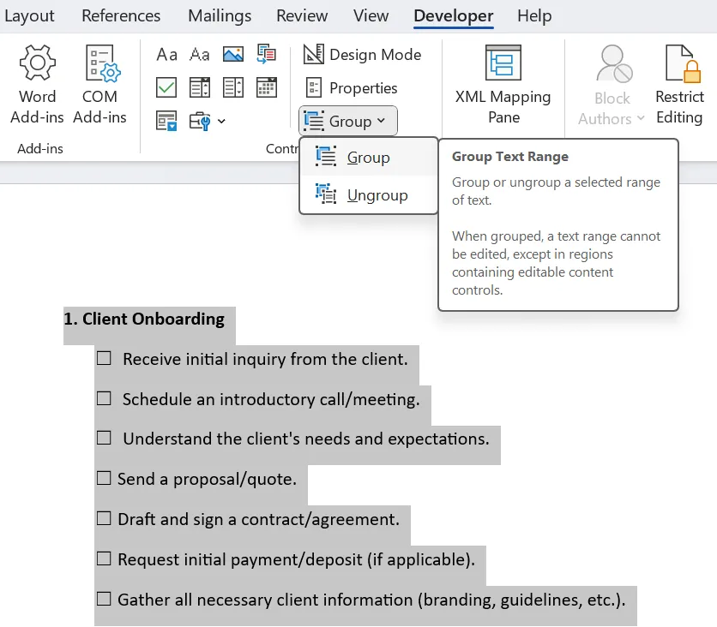Open Word Add-ins
The height and width of the screenshot is (627, 717).
point(37,85)
